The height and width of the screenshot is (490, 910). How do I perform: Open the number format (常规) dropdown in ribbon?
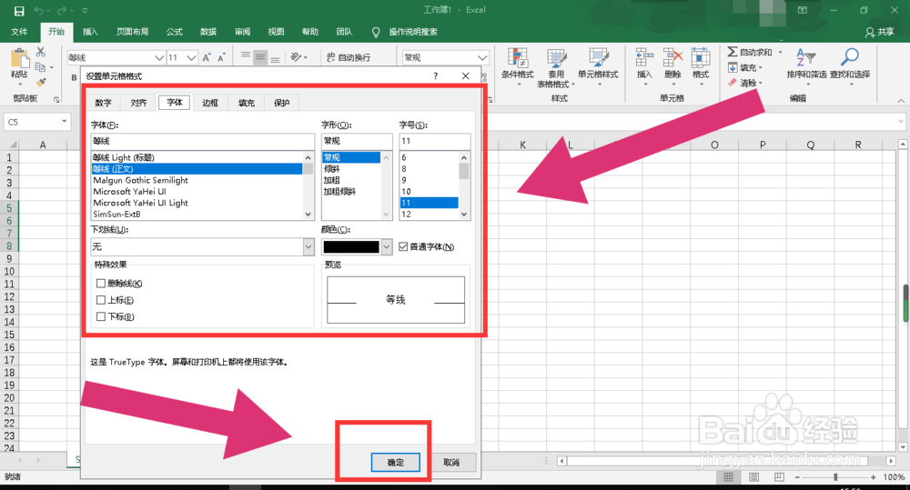point(482,57)
